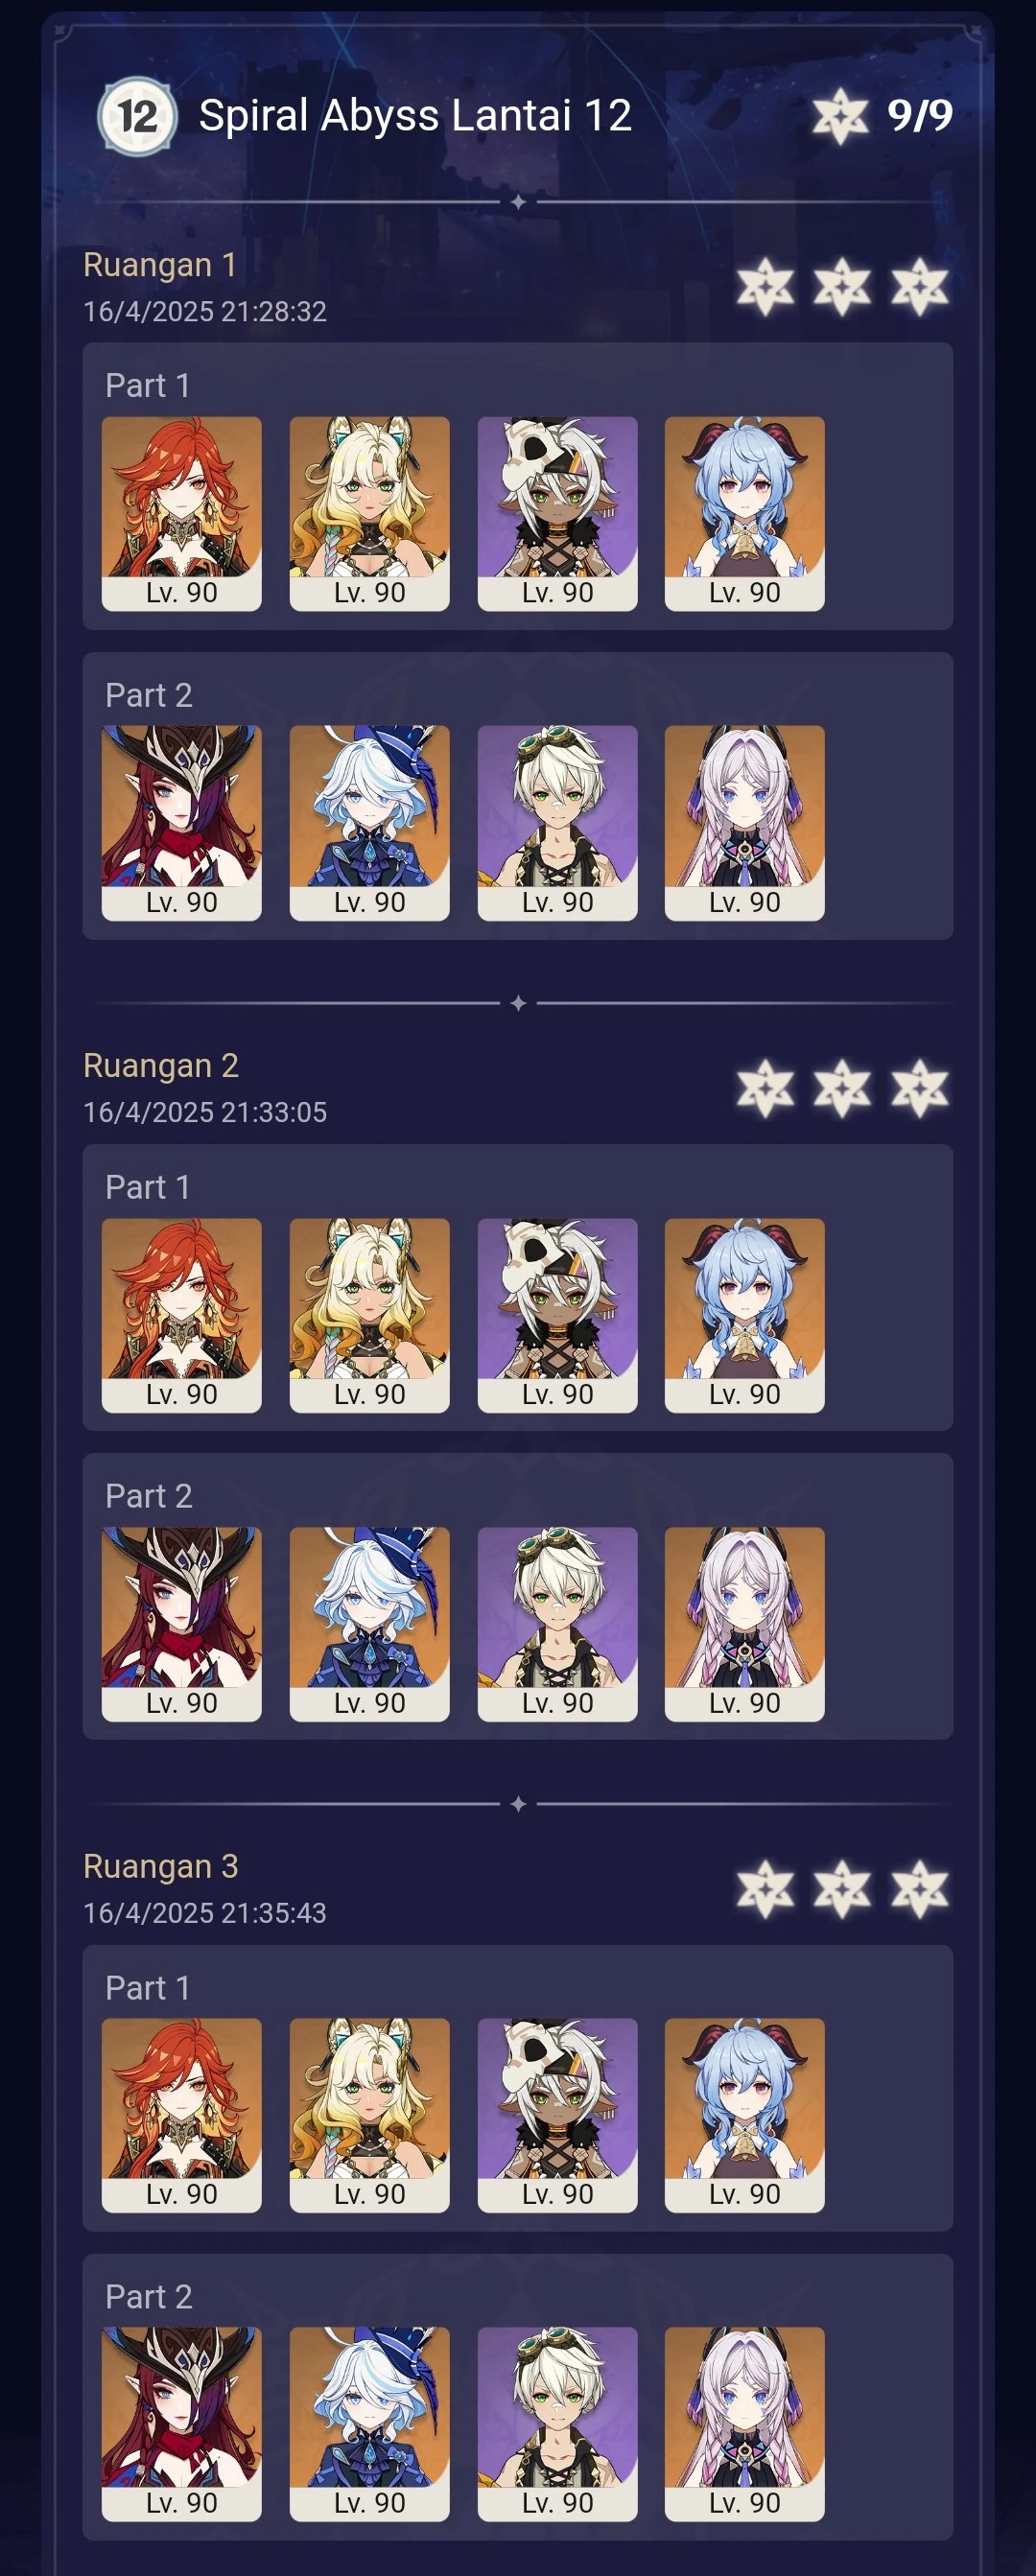Tap the middle star of Ruangan 2
The height and width of the screenshot is (2576, 1036).
click(x=842, y=1088)
